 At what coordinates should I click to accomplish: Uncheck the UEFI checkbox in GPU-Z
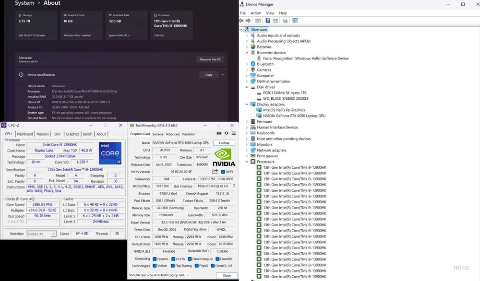click(223, 172)
